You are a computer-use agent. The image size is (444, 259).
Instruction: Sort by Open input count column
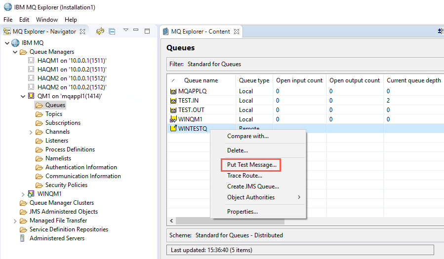(299, 80)
